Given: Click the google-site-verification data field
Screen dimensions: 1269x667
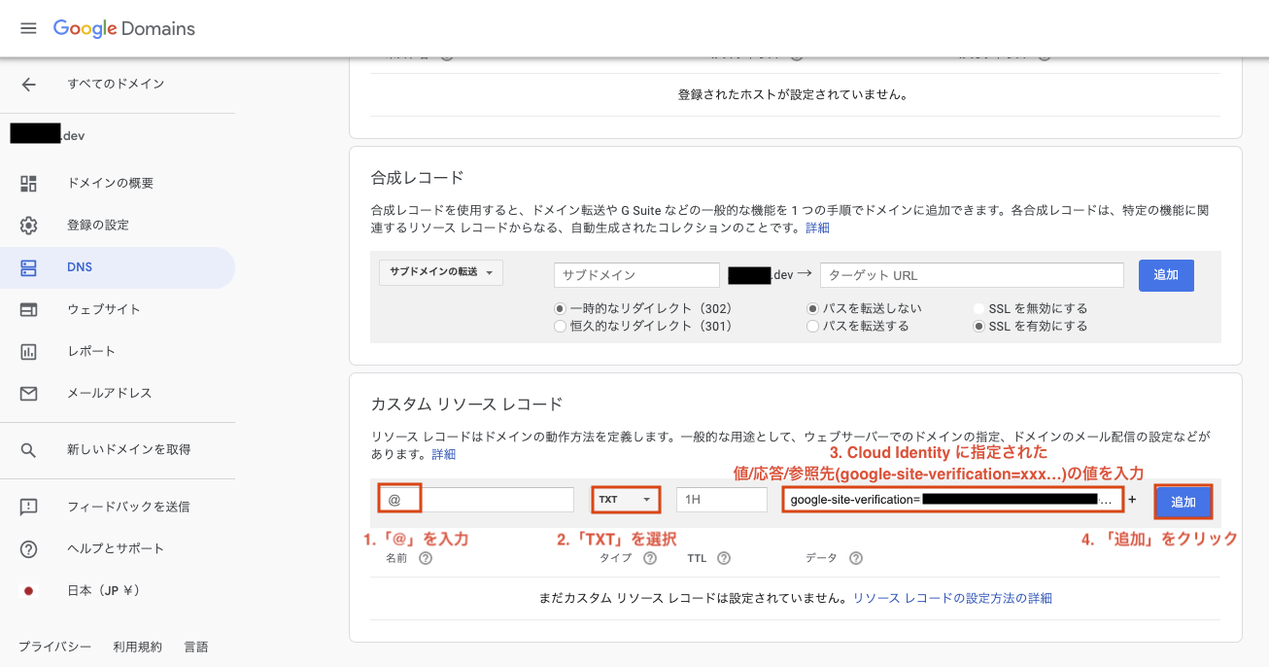Looking at the screenshot, I should point(953,500).
